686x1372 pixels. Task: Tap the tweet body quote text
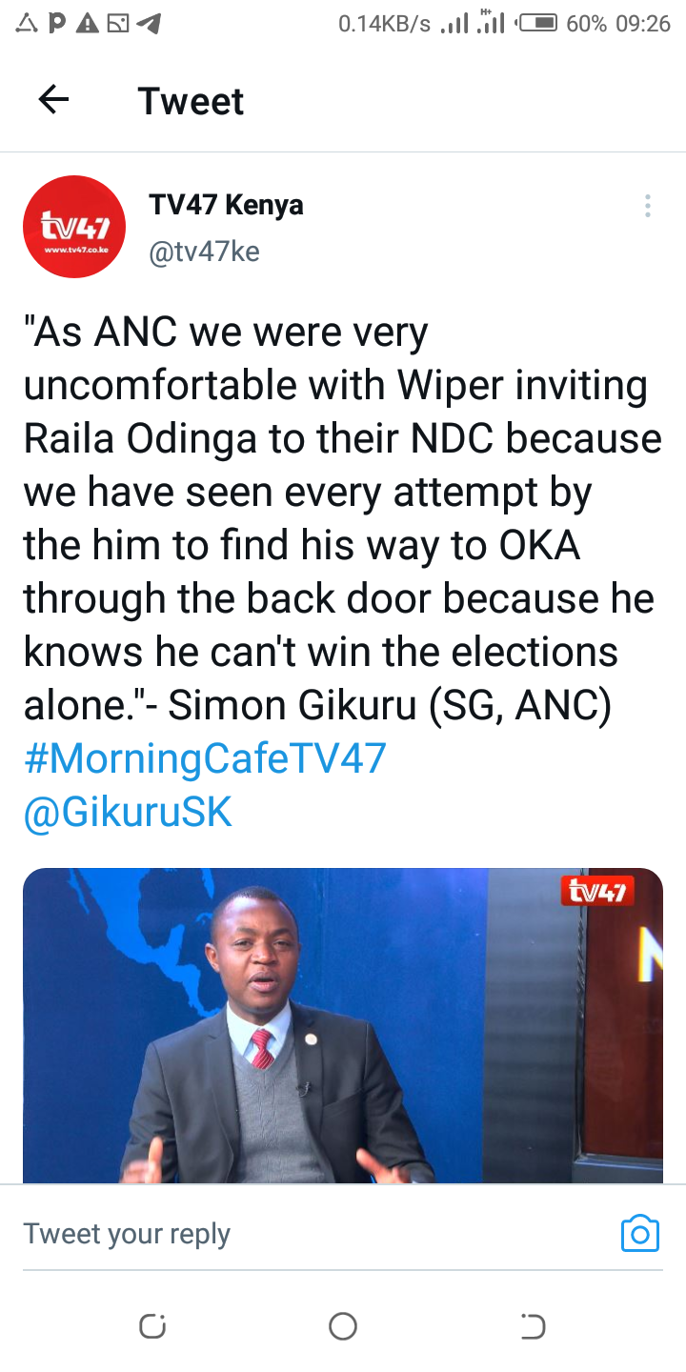pyautogui.click(x=342, y=520)
